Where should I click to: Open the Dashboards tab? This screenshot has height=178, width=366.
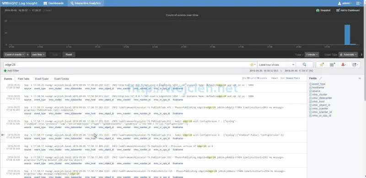point(54,3)
